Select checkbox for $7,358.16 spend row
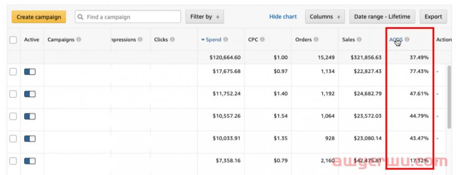Image resolution: width=456 pixels, height=175 pixels. pyautogui.click(x=13, y=161)
